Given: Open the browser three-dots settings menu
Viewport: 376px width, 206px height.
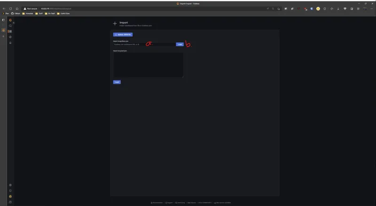Looking at the screenshot, I should 372,8.
